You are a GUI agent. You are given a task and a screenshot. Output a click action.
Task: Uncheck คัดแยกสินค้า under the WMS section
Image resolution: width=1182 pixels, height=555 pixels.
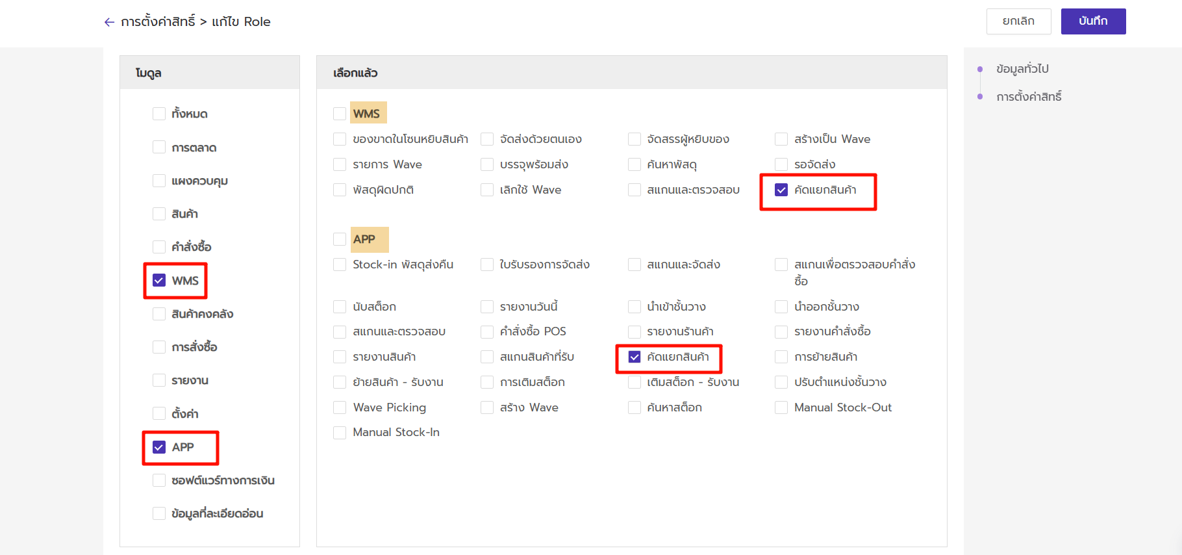tap(781, 190)
